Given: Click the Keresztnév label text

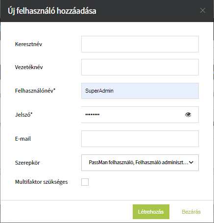Looking at the screenshot, I should 28,44.
